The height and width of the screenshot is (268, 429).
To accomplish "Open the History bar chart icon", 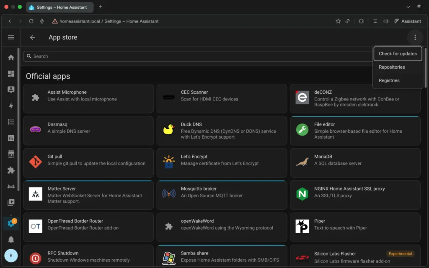I will coord(11,138).
